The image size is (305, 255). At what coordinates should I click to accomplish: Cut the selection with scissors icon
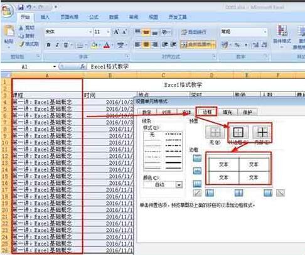click(27, 28)
